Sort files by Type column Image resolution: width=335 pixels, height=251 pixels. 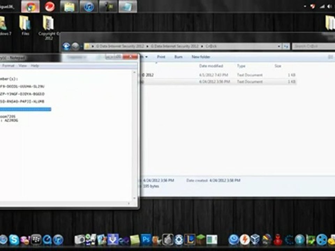coord(241,66)
